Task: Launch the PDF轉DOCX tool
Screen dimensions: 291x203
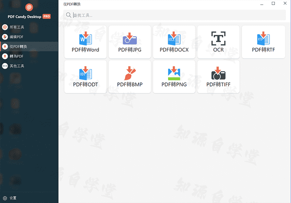Action: click(174, 42)
